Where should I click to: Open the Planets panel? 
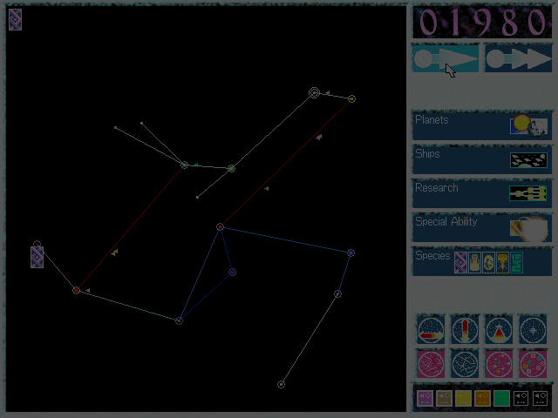(482, 126)
